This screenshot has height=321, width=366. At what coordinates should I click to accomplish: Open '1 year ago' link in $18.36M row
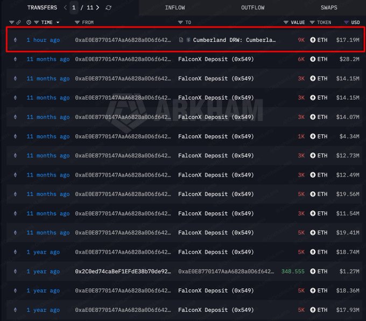(43, 291)
